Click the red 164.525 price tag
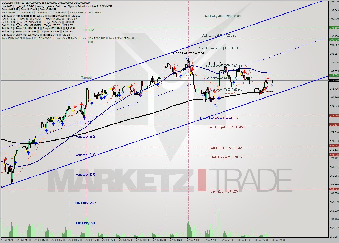This screenshot has height=243, width=339. click(x=334, y=189)
